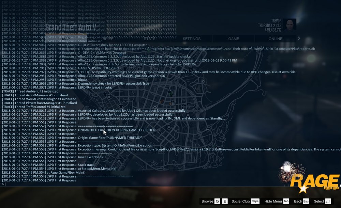Image resolution: width=341 pixels, height=208 pixels.
Task: Select the GAME tab
Action: [234, 39]
